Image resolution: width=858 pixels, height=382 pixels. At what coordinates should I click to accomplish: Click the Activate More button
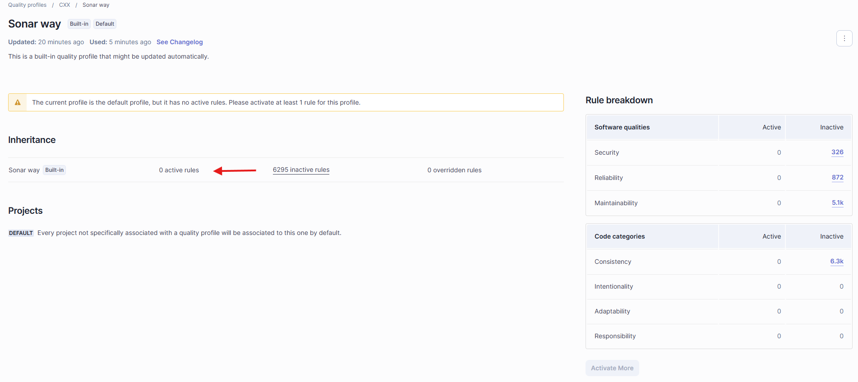click(x=612, y=368)
